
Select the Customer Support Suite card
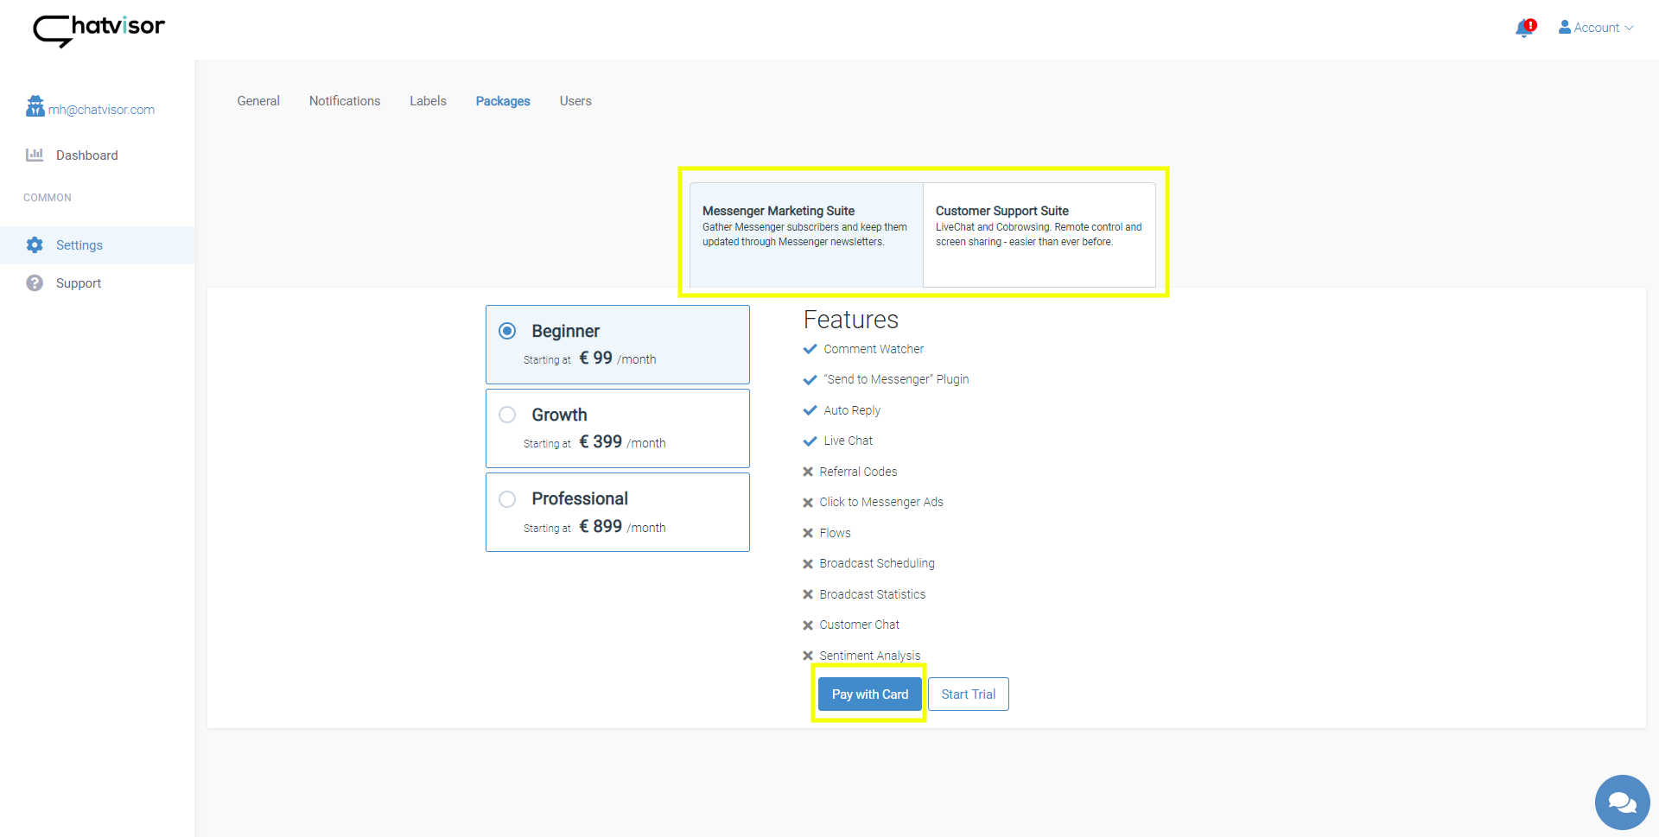coord(1039,234)
